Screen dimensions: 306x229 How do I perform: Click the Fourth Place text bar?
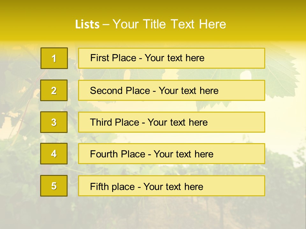[x=171, y=154]
